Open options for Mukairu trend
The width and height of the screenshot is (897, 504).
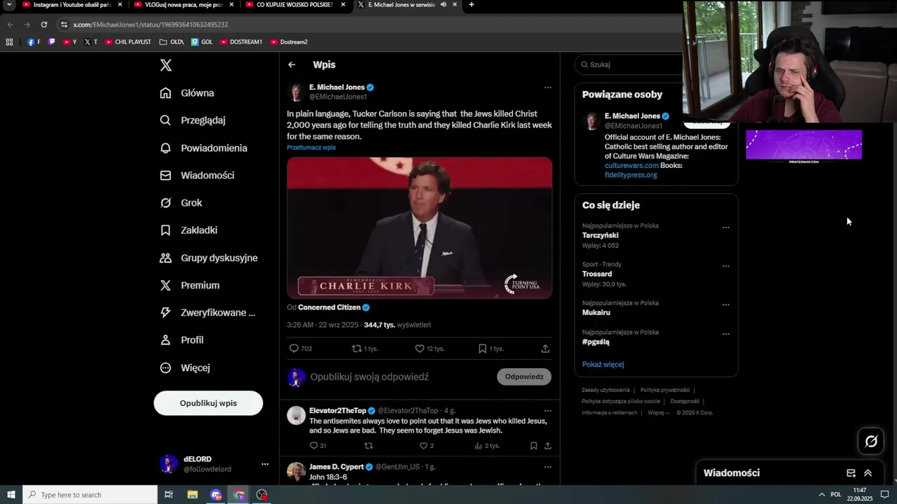coord(725,304)
